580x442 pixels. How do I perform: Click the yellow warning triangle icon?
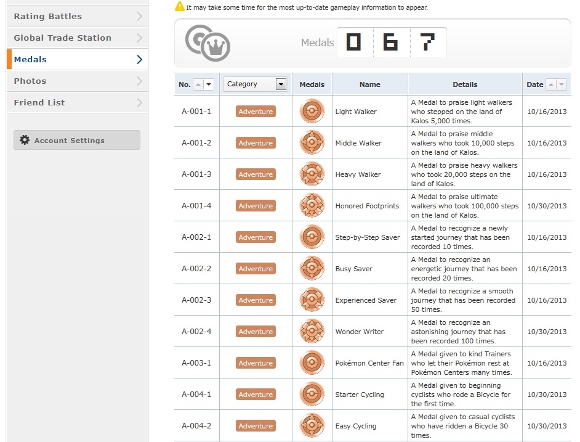tap(179, 7)
